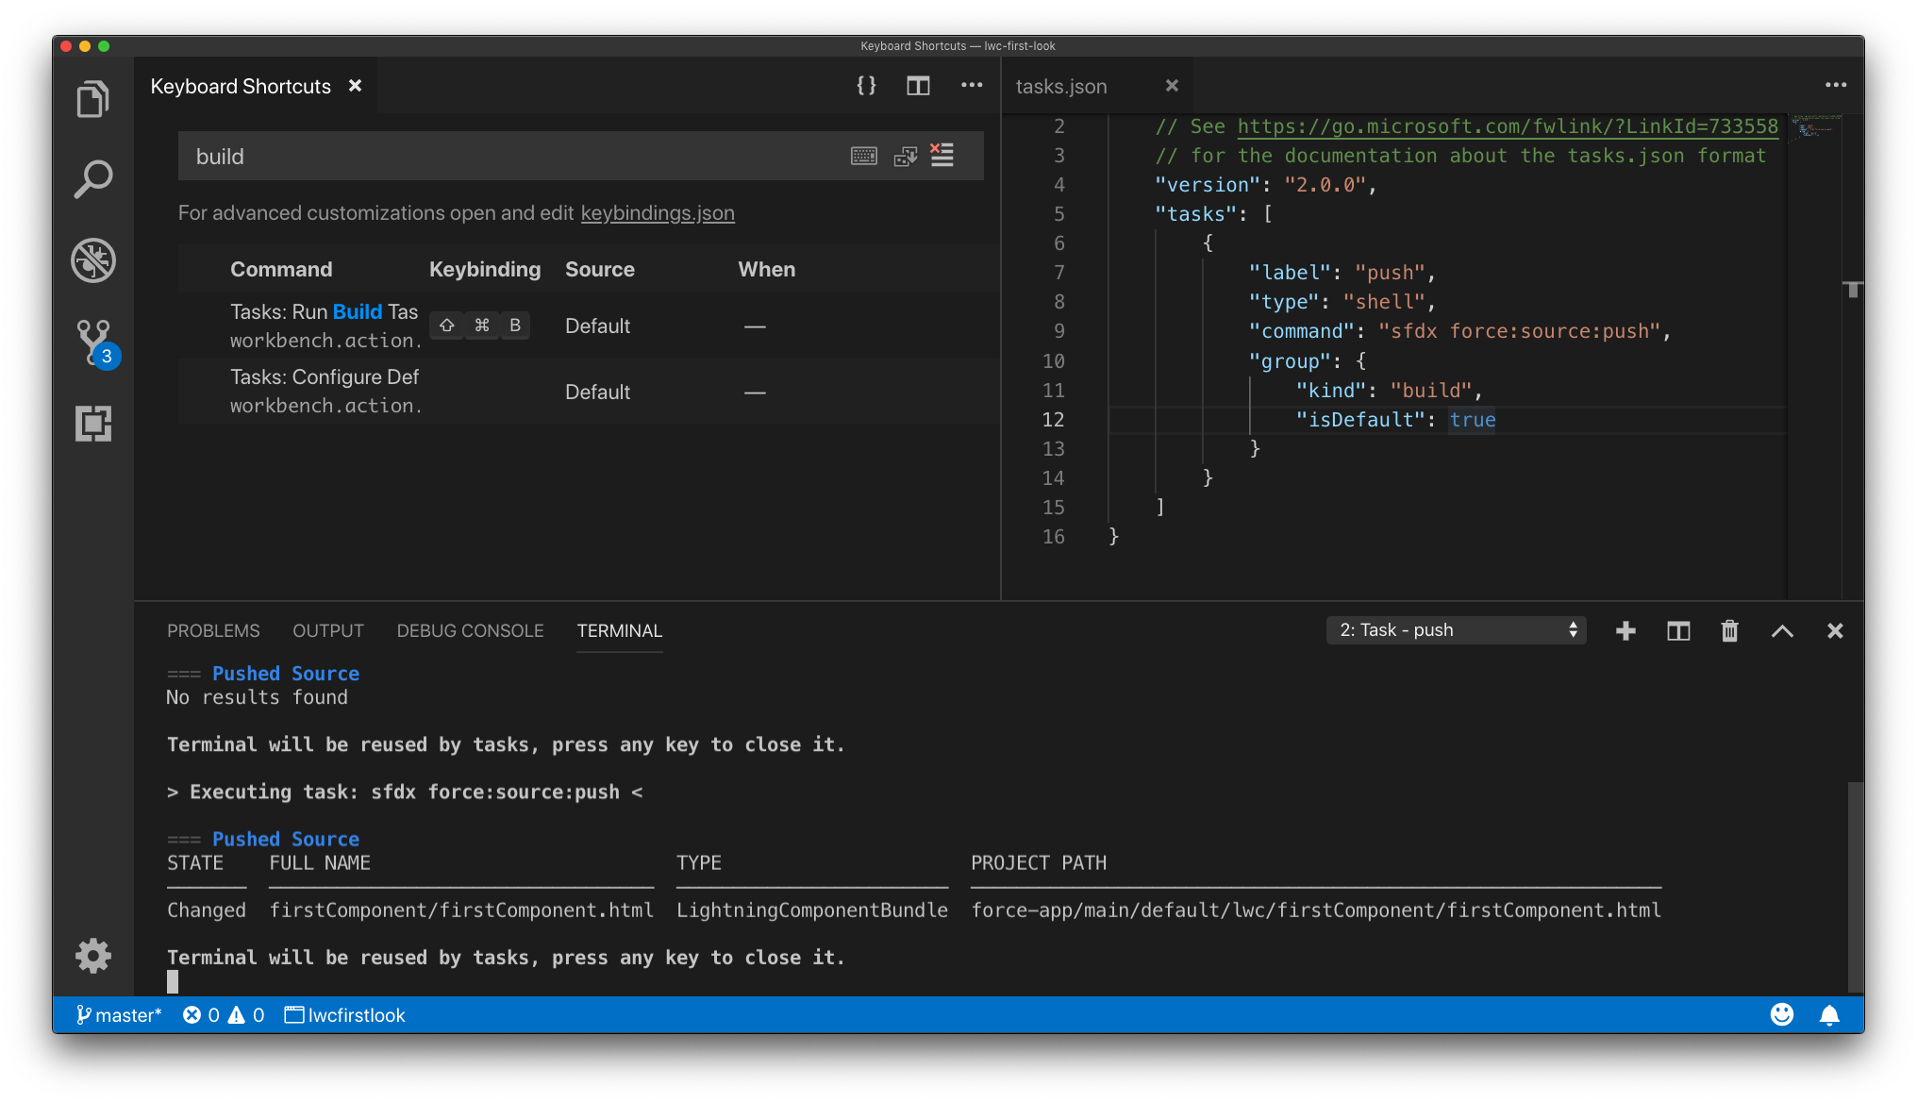
Task: Click the kill terminal trash icon
Action: point(1726,630)
